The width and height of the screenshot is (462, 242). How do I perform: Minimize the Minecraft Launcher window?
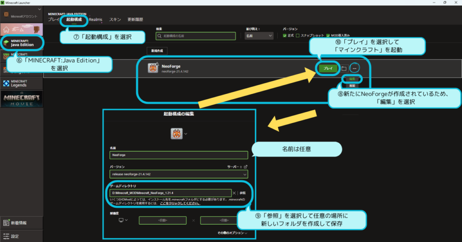point(434,2)
